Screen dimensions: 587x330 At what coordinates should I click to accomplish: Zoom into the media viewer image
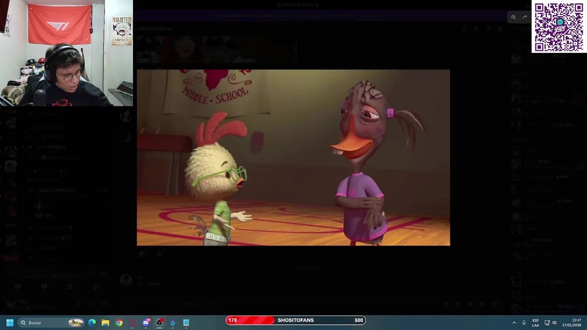[513, 17]
